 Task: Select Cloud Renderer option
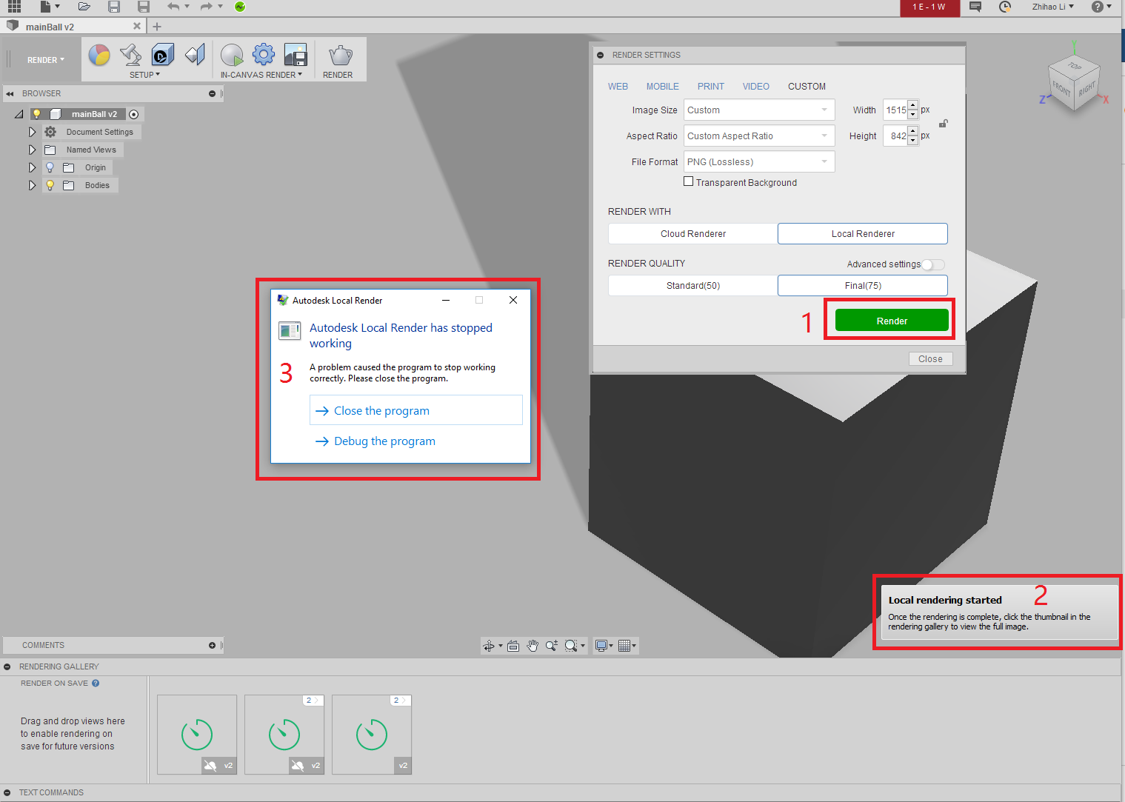click(692, 233)
